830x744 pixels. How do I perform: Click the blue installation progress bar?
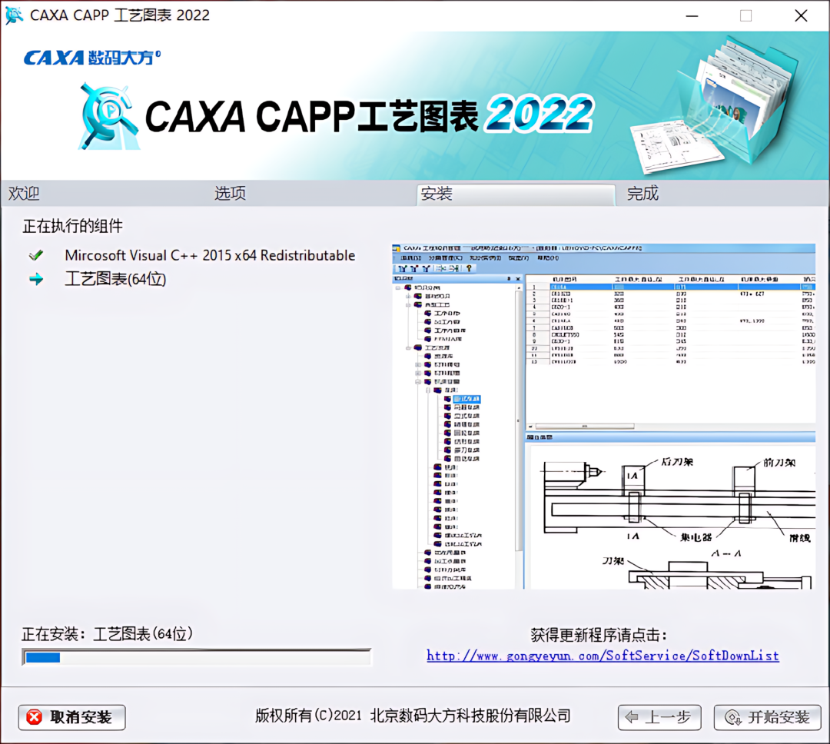pyautogui.click(x=197, y=657)
